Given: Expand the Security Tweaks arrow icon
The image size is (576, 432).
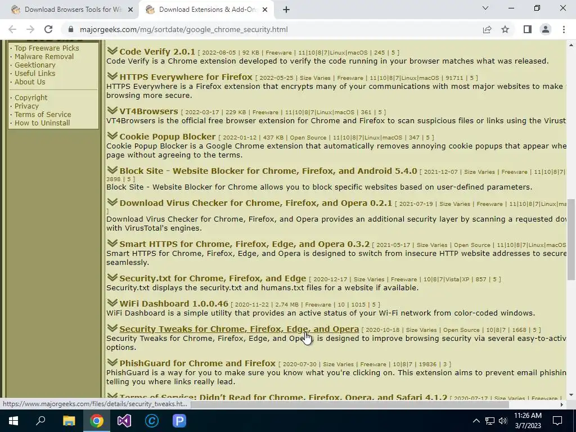Looking at the screenshot, I should pyautogui.click(x=112, y=328).
